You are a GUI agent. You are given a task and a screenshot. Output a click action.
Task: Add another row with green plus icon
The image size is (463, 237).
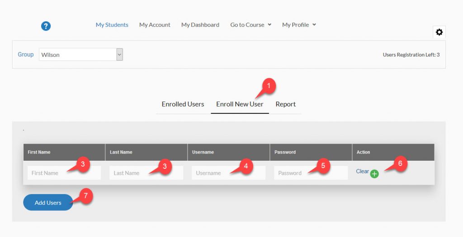pyautogui.click(x=374, y=174)
